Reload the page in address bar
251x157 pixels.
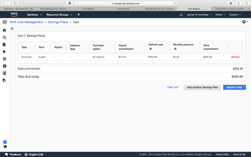(175, 3)
